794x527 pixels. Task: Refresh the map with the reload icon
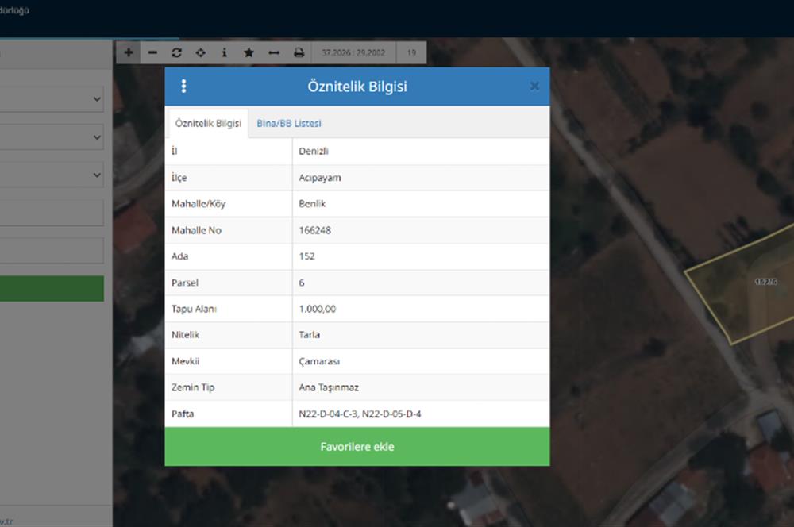pyautogui.click(x=177, y=52)
